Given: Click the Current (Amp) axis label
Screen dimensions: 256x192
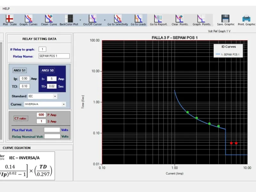Looking at the screenshot, I should pos(174,173).
